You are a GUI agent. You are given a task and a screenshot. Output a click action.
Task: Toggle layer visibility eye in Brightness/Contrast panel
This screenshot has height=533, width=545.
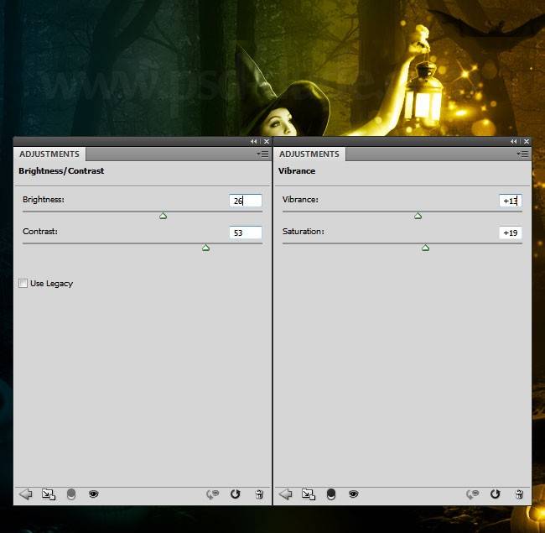pos(93,494)
